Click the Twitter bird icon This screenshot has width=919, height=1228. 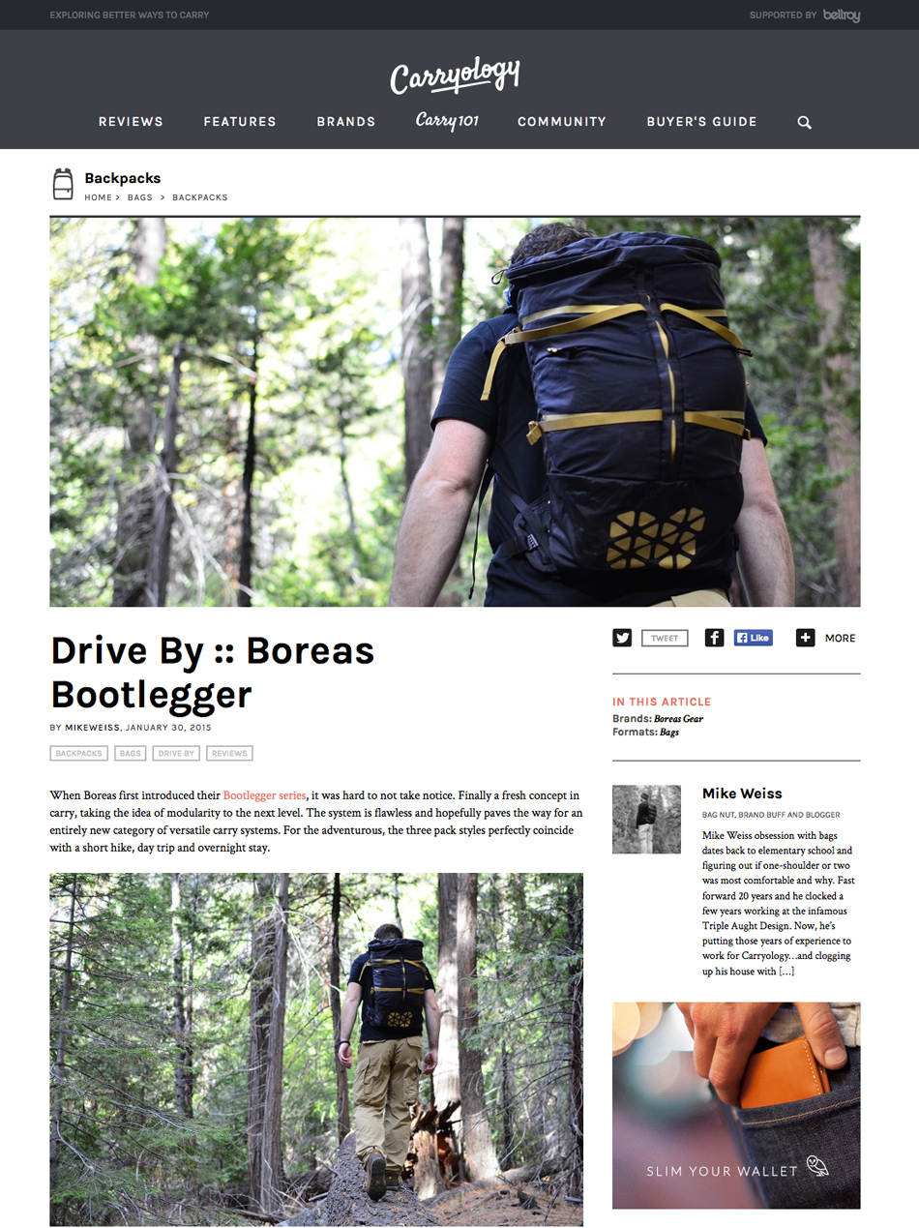point(622,638)
